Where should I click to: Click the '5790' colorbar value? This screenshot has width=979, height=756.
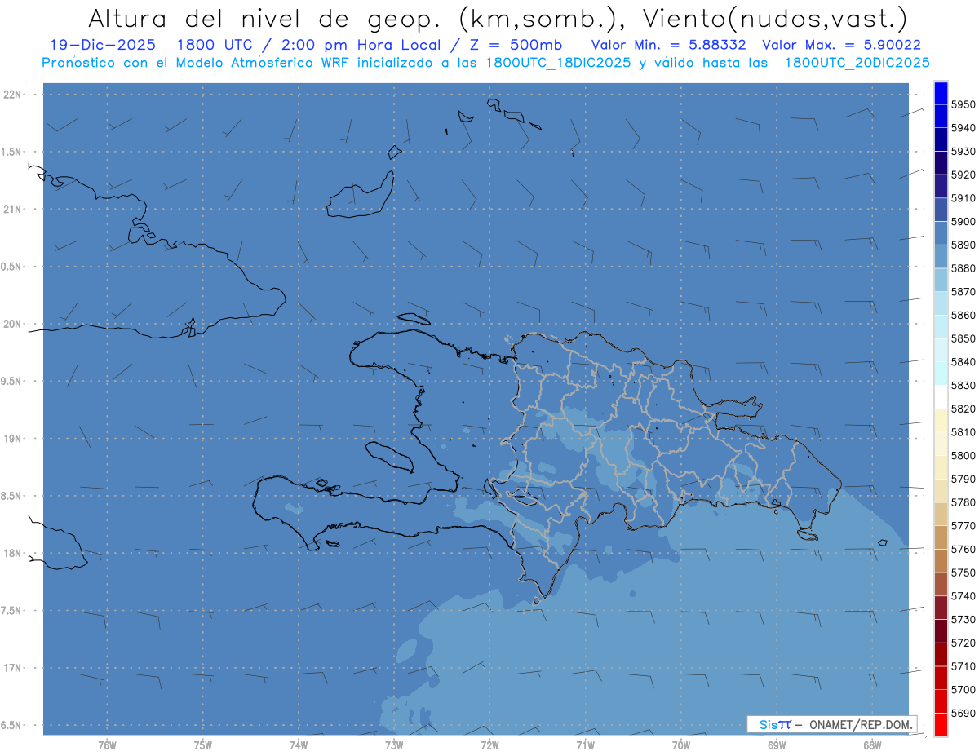[963, 479]
